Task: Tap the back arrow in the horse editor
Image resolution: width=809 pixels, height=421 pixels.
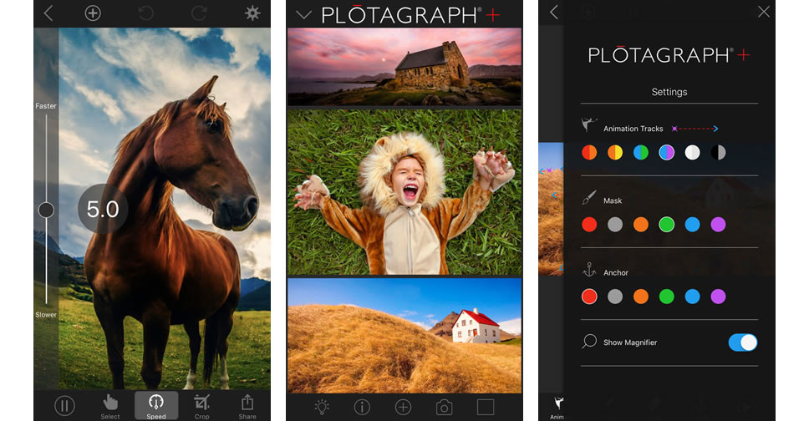Action: coord(48,13)
